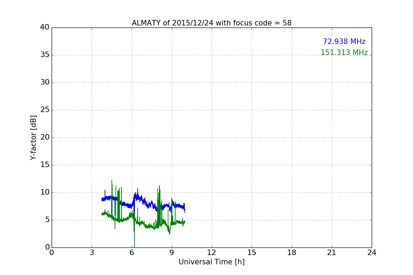Image resolution: width=413 pixels, height=275 pixels.
Task: Click y-axis tick label 25
Action: point(45,110)
